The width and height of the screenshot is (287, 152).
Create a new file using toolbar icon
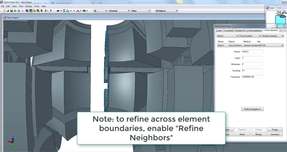[5, 11]
